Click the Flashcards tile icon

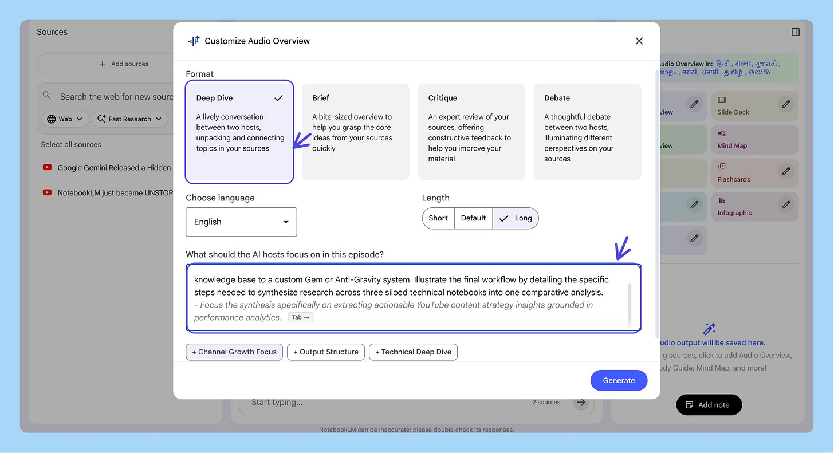tap(722, 167)
